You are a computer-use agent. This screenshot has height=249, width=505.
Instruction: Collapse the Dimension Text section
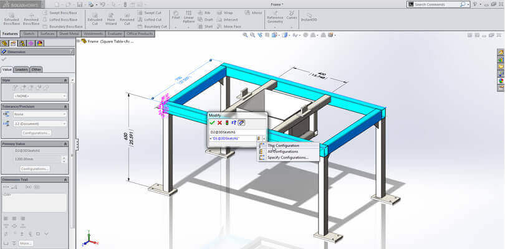point(65,179)
